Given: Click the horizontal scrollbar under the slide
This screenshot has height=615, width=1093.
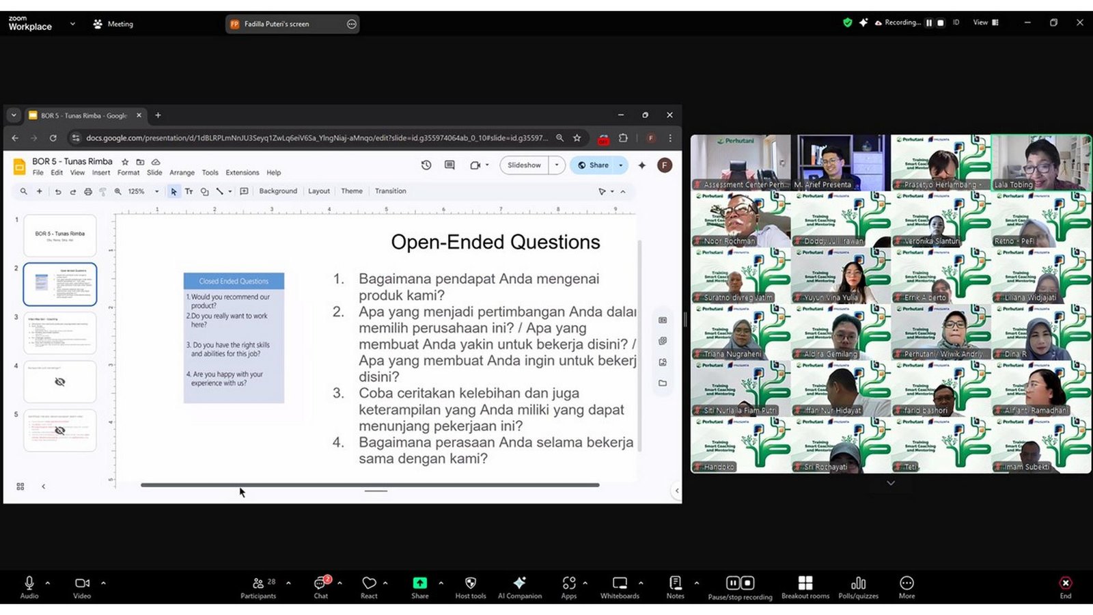Looking at the screenshot, I should point(370,485).
